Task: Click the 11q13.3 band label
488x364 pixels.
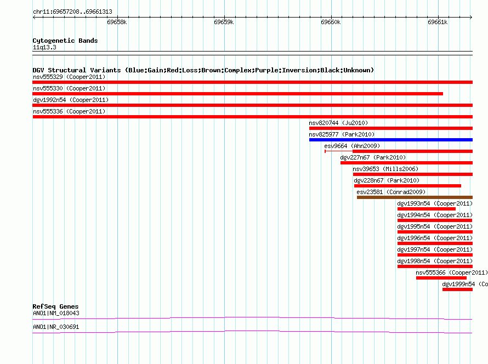Action: coord(44,47)
